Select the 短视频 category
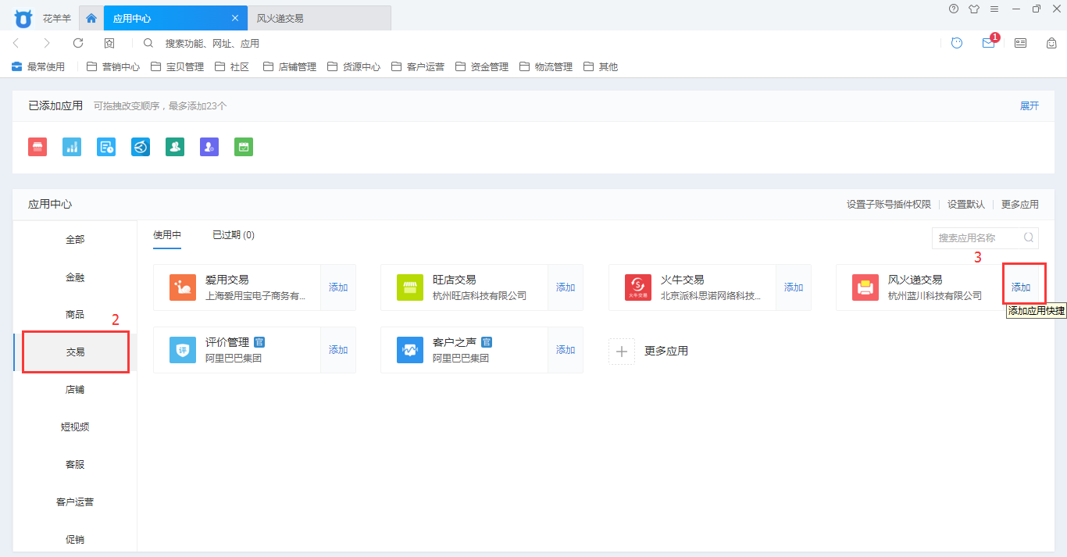Screen dimensions: 1067x557 (75, 427)
